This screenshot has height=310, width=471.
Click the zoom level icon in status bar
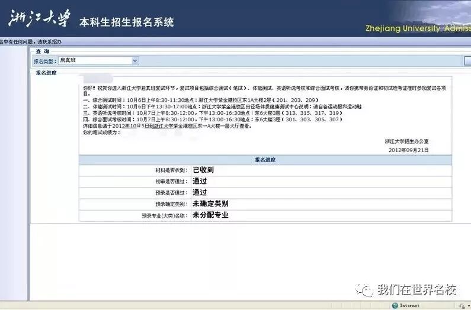coord(462,306)
